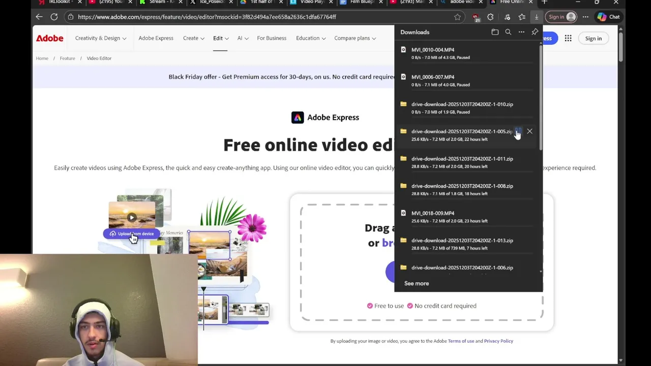Screen dimensions: 651x366
Task: Select drive-download 1-008.zip entry
Action: coord(466,190)
